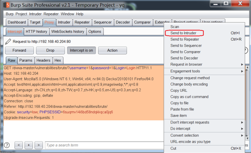Viewport: 251px width, 153px height.
Task: Click the Drop button
Action: (51, 50)
